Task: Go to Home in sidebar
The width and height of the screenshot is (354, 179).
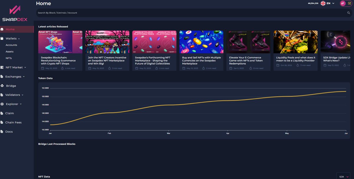Action: pos(17,29)
